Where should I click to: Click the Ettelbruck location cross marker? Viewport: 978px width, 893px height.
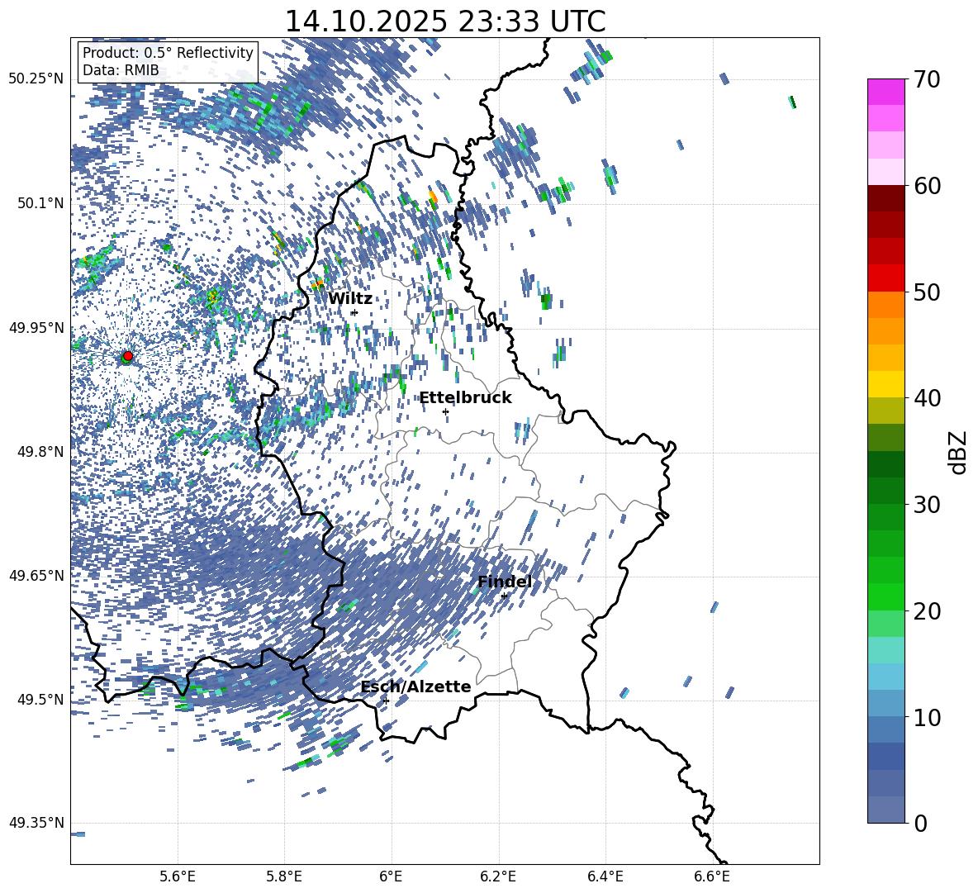pyautogui.click(x=445, y=411)
